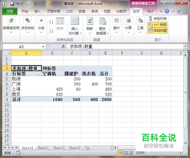The height and width of the screenshot is (158, 190).
Task: Click the formula bar input showing 求和项:数量
Action: point(125,46)
